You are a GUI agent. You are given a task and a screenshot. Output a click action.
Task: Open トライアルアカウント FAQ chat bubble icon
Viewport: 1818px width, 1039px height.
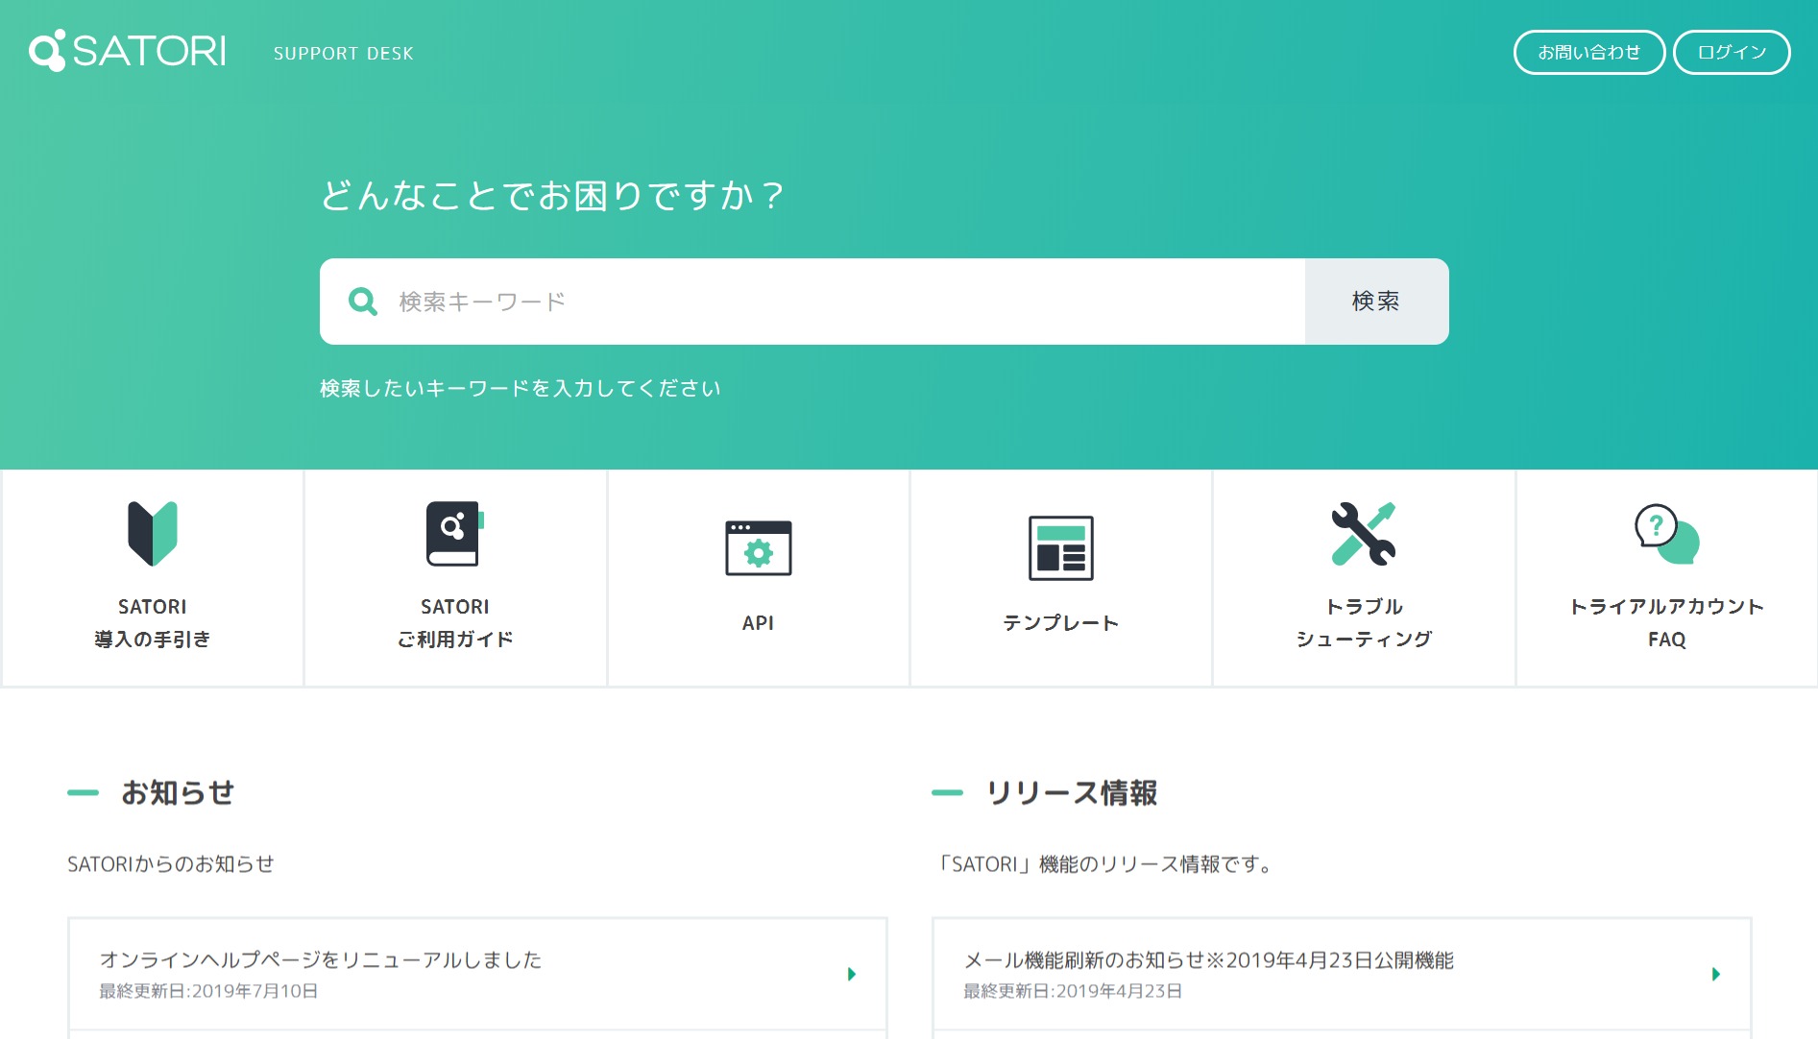[1667, 534]
